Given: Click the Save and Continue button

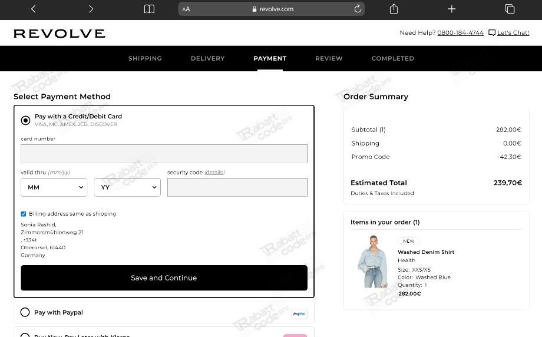Looking at the screenshot, I should 164,278.
